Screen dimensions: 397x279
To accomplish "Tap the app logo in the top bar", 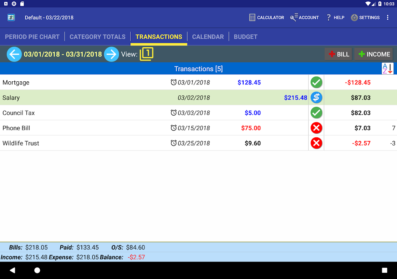I will coord(11,17).
